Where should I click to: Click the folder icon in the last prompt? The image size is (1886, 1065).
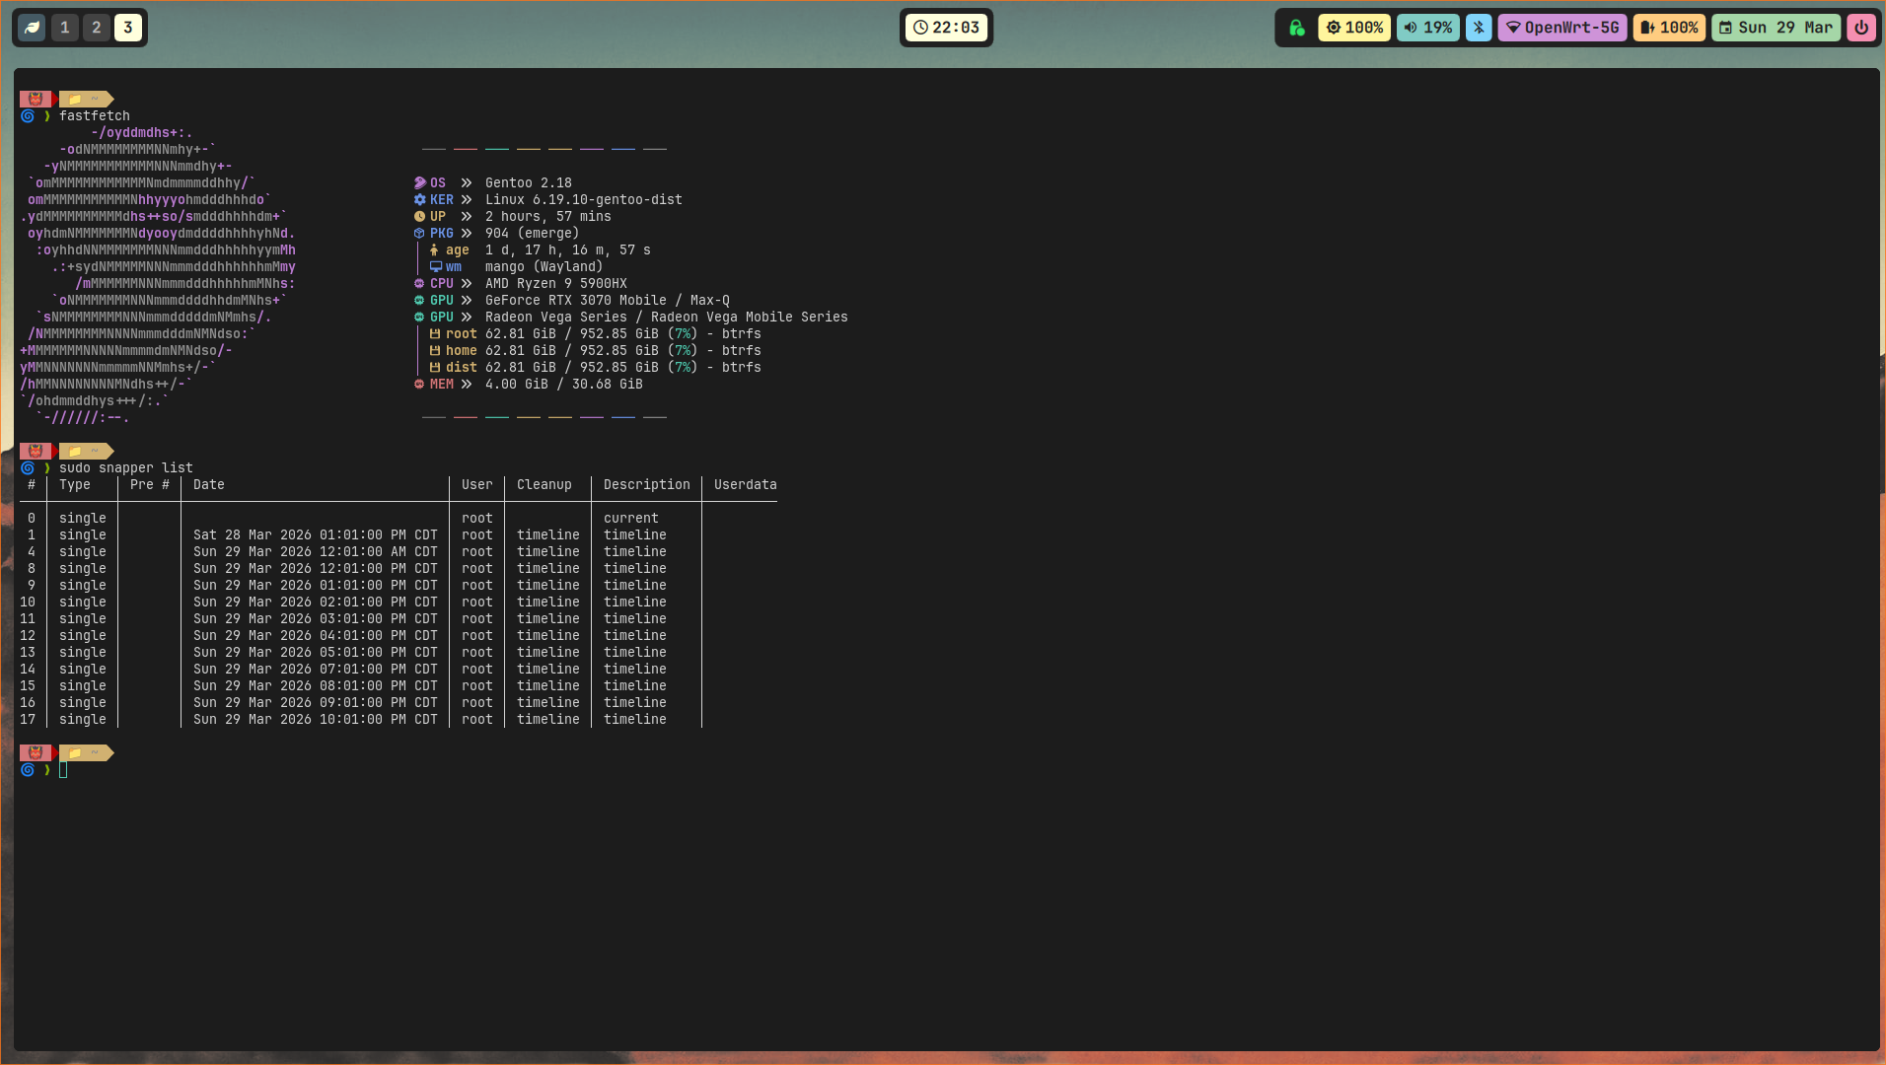point(75,753)
